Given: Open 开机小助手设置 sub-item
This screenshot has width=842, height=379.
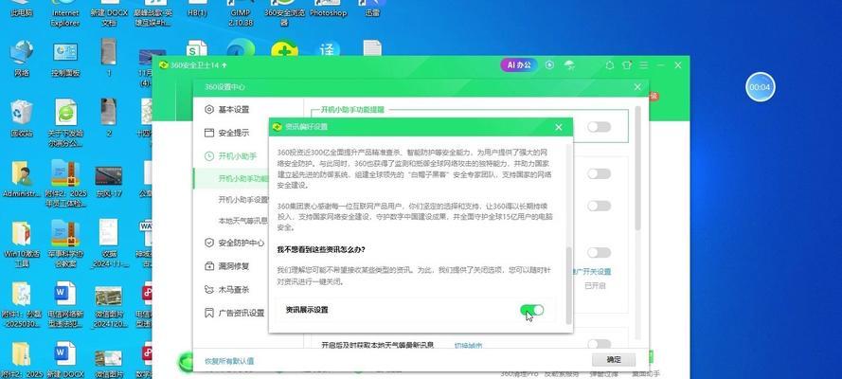Looking at the screenshot, I should (243, 199).
